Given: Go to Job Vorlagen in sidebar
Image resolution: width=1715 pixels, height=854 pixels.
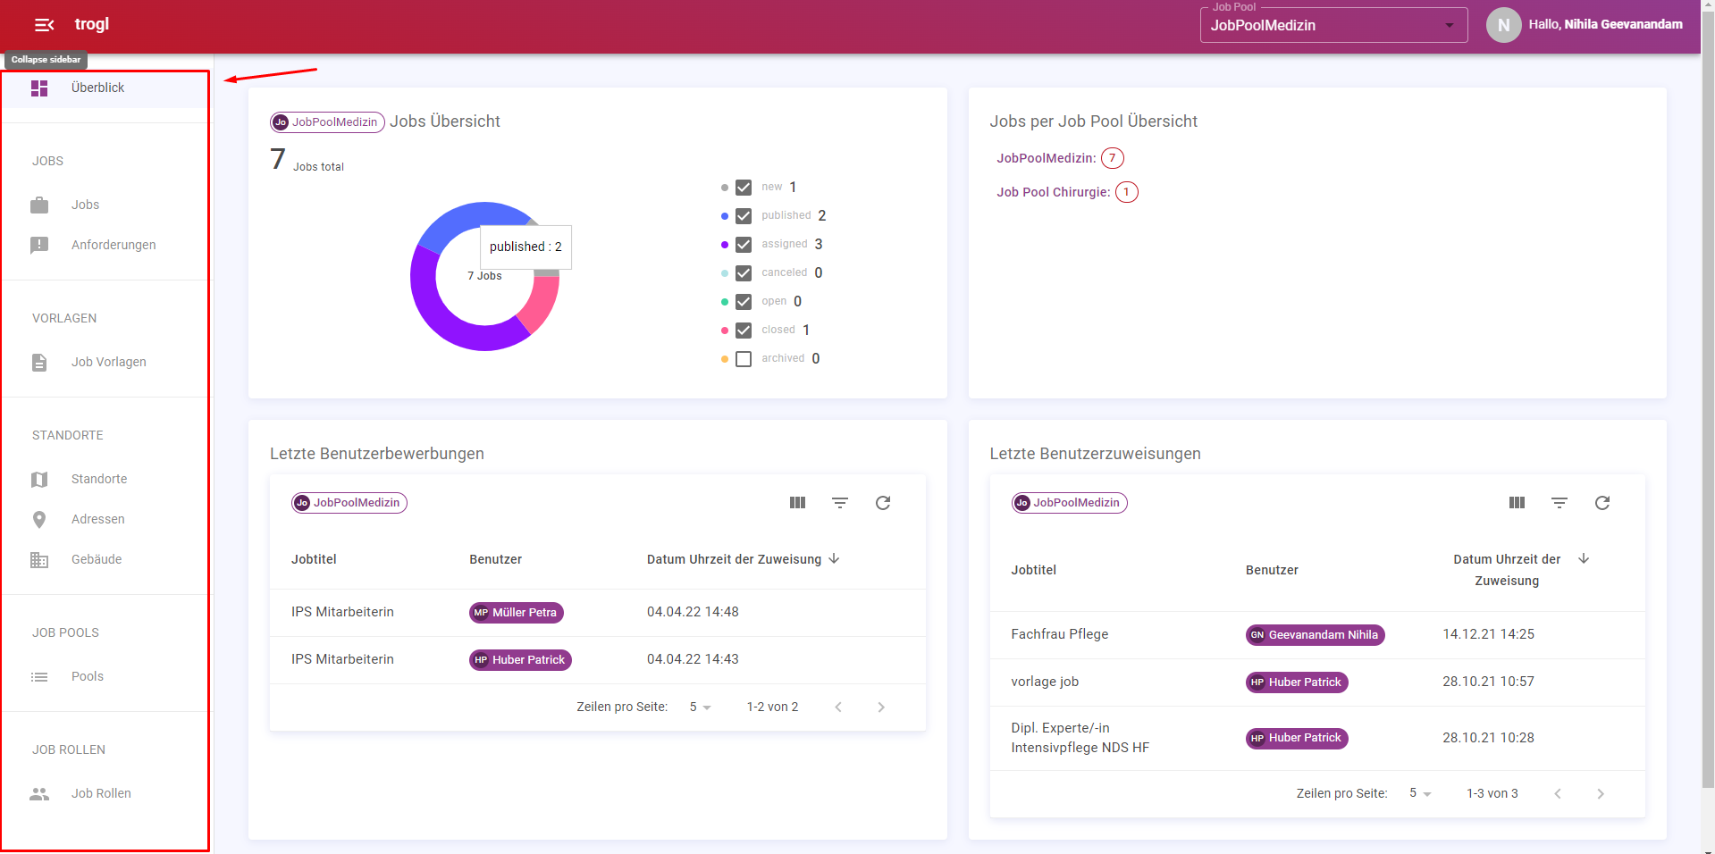Looking at the screenshot, I should coord(108,362).
